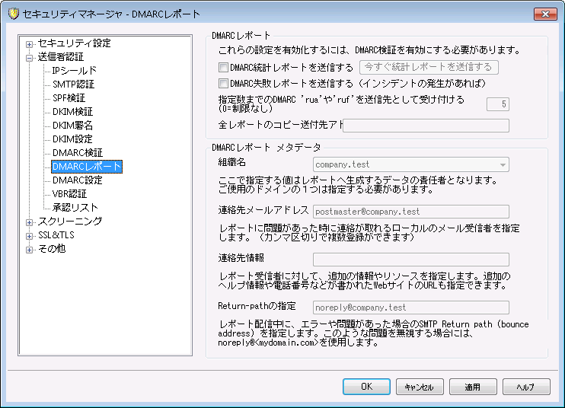Image resolution: width=565 pixels, height=408 pixels.
Task: Click 今すぐ統計レポートを送信する button
Action: (x=429, y=67)
